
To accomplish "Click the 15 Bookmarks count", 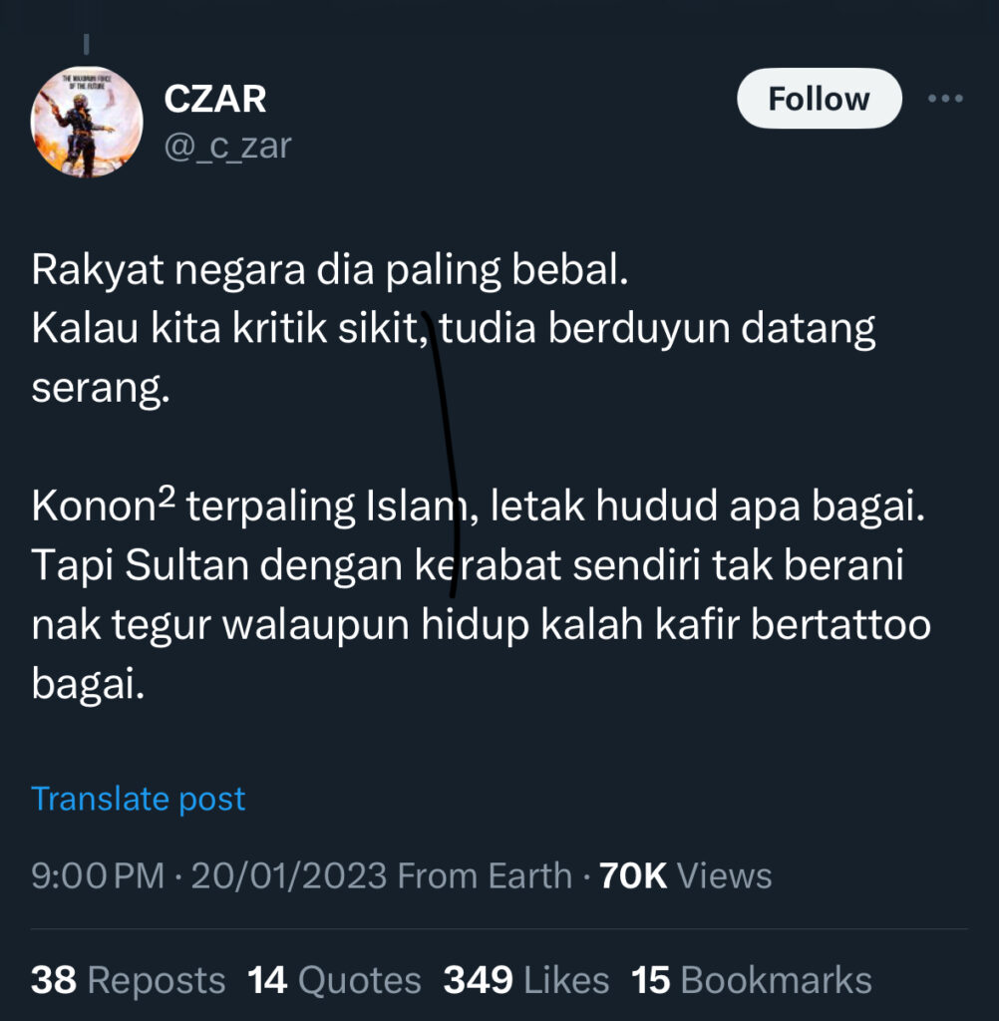I will tap(752, 980).
